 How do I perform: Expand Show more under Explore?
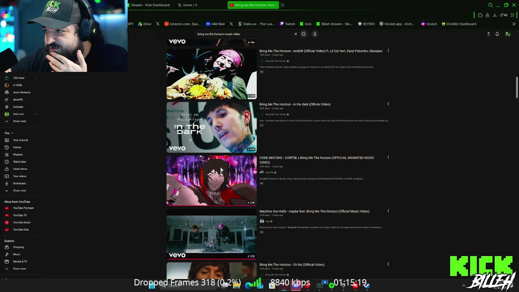[x=19, y=269]
